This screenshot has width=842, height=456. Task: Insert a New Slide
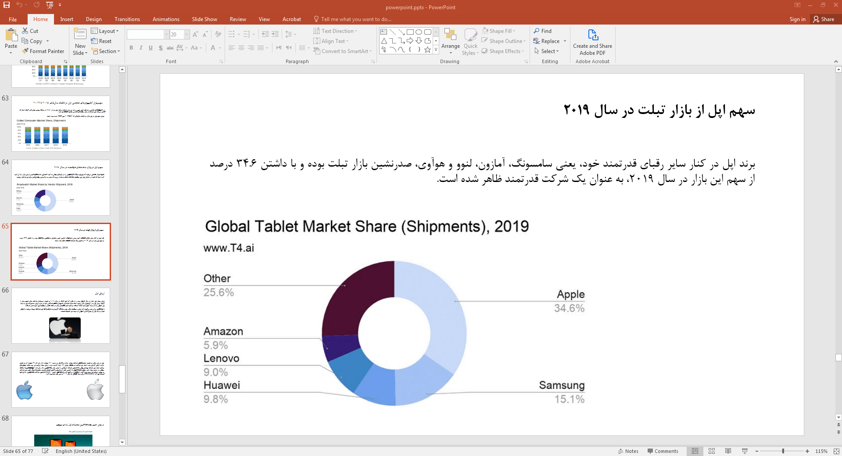[x=80, y=42]
